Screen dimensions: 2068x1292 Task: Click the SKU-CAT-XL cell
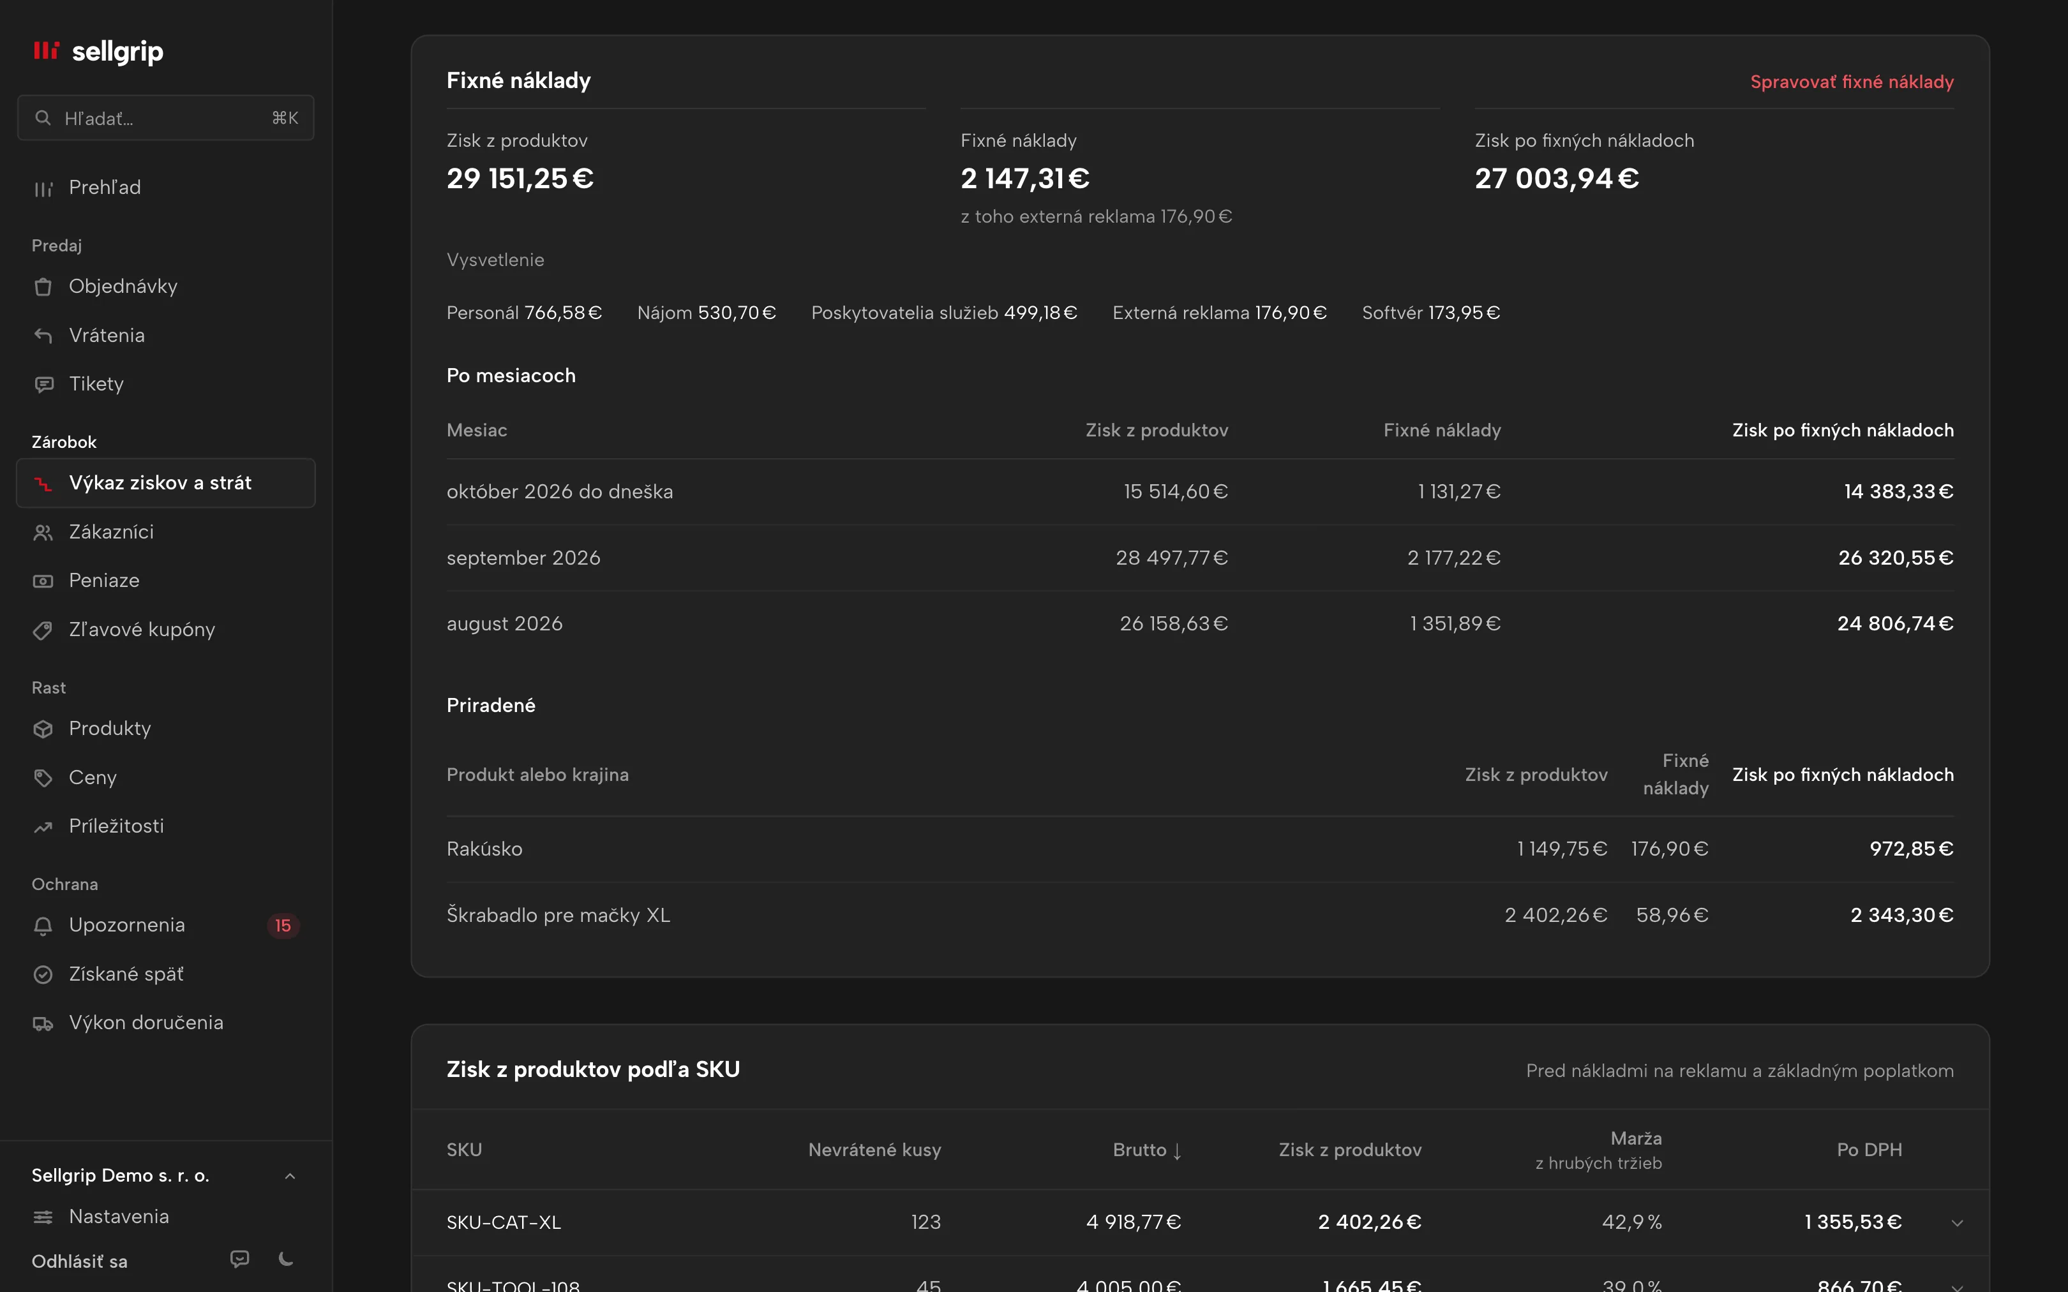pyautogui.click(x=504, y=1223)
